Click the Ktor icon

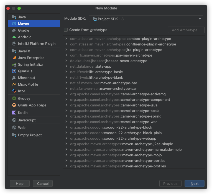click(14, 91)
